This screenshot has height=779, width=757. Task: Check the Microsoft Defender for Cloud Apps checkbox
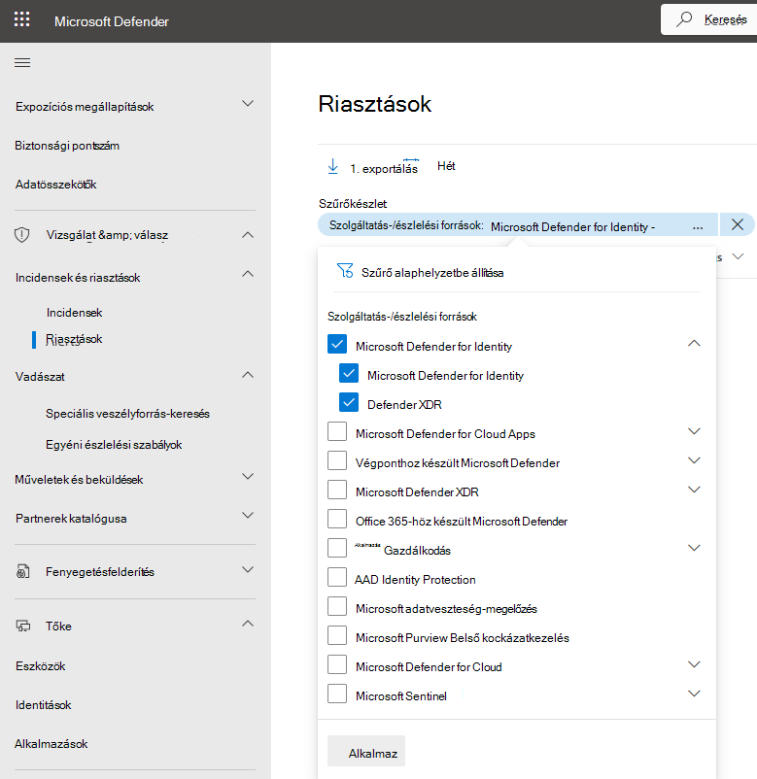coord(337,431)
